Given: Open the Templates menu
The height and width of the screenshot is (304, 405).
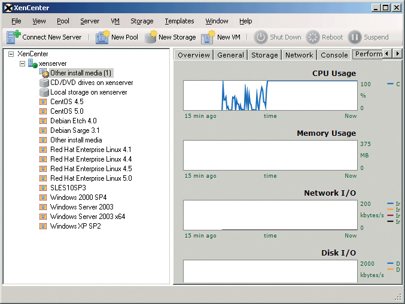Looking at the screenshot, I should click(x=179, y=21).
